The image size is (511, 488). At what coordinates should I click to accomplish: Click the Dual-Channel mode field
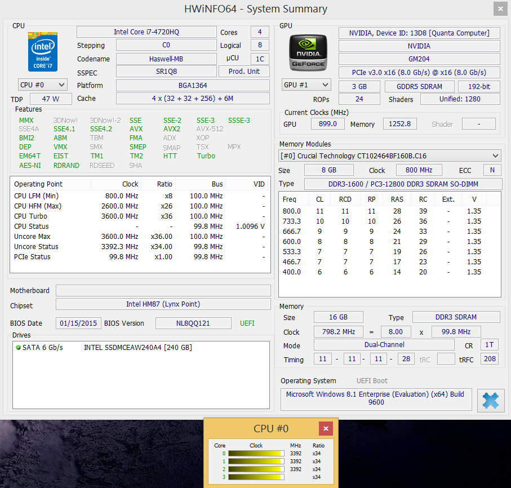click(x=384, y=345)
